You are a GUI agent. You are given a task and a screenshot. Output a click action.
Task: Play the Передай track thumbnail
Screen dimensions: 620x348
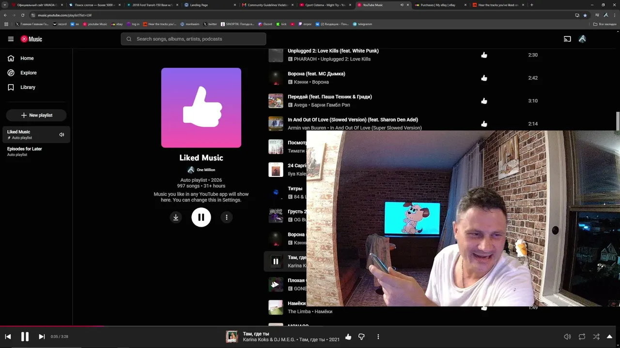point(276,101)
